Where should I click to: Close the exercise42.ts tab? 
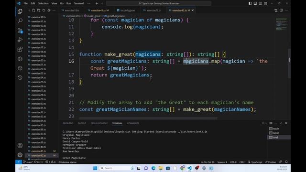pos(193,11)
